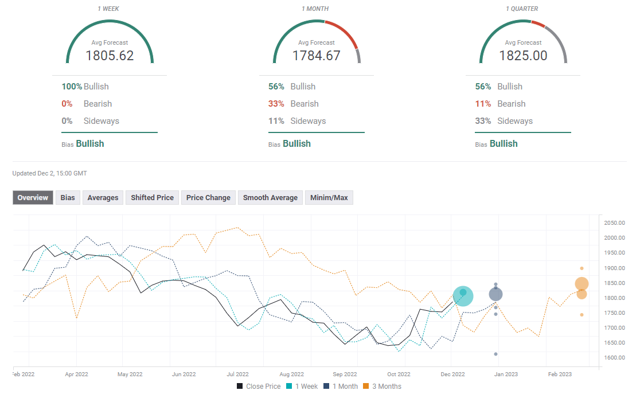Click the lowest gray outlier dot

495,354
